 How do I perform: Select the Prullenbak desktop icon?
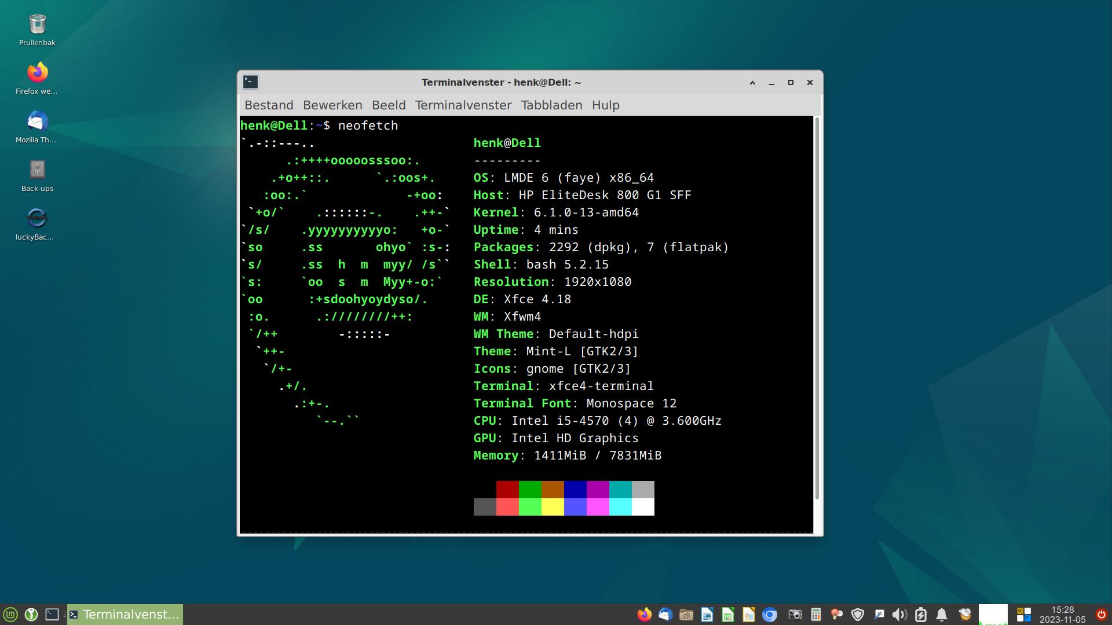[x=37, y=30]
